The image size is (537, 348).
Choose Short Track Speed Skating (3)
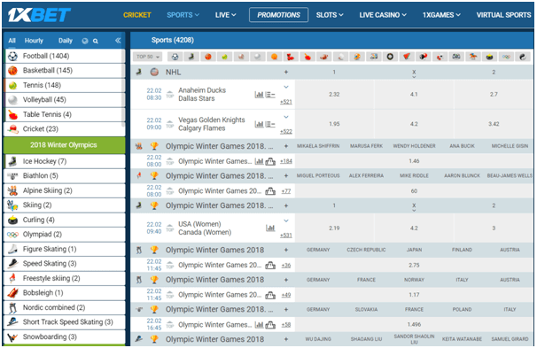[64, 322]
